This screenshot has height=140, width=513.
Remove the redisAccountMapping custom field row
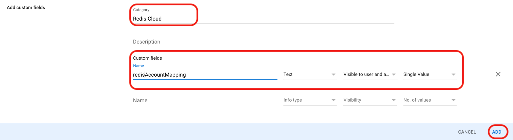(498, 74)
